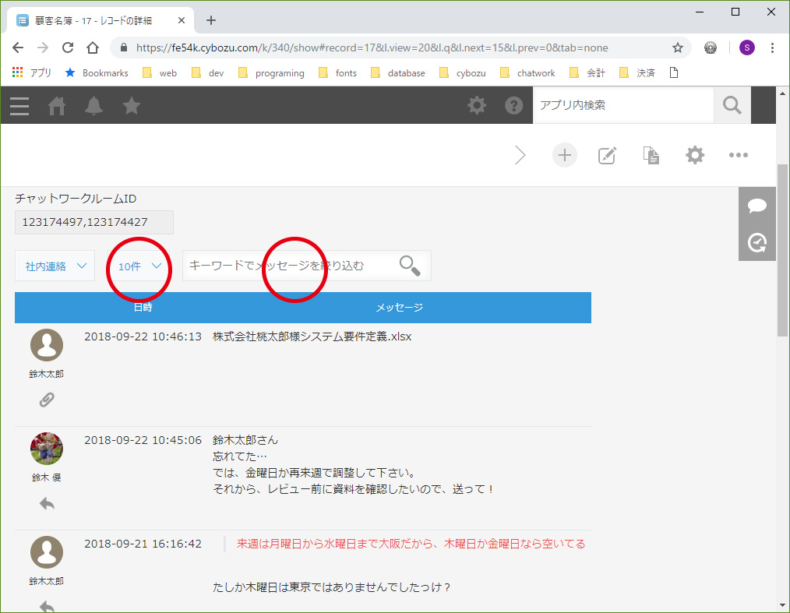Click 鈴木 優 profile photo
The width and height of the screenshot is (790, 613).
click(46, 449)
